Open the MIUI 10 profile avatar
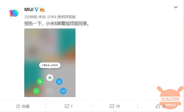This screenshot has height=112, width=184. [x=14, y=13]
